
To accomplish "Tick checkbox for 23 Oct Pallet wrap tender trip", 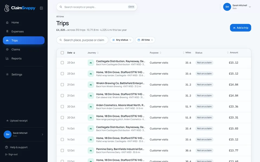I will pos(62,73).
